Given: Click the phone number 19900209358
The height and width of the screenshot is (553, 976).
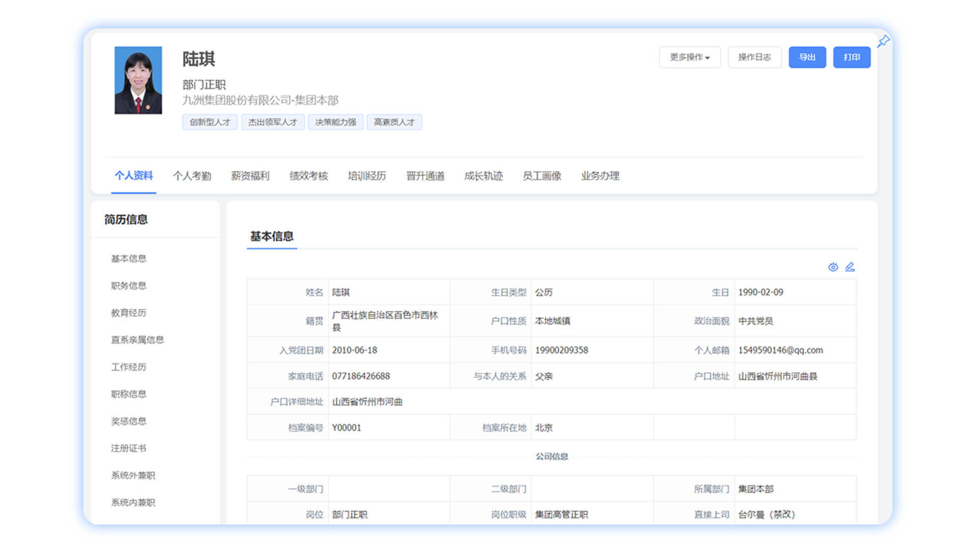Looking at the screenshot, I should point(561,350).
